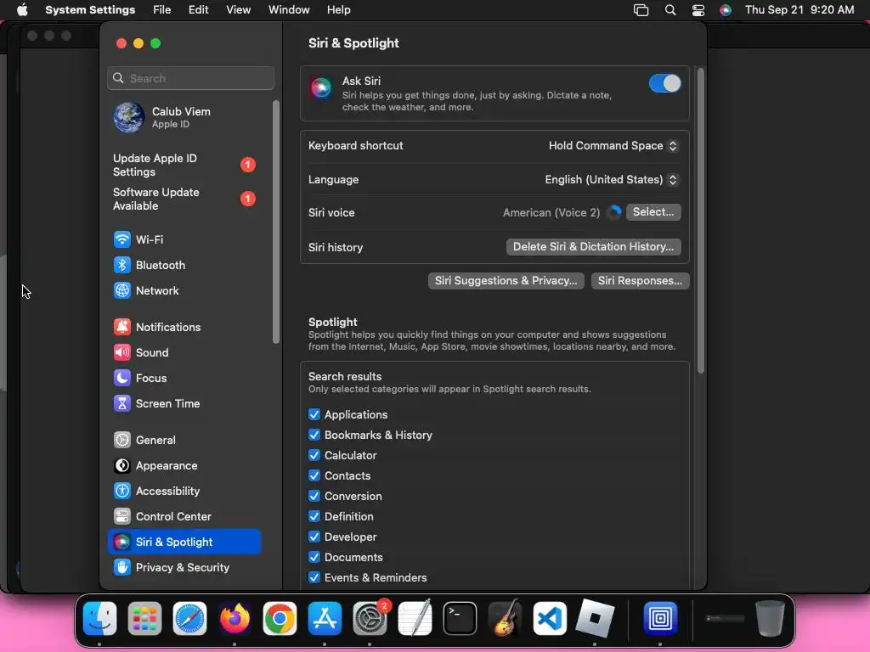This screenshot has height=652, width=870.
Task: Open Siri Suggestions & Privacy button
Action: point(506,280)
